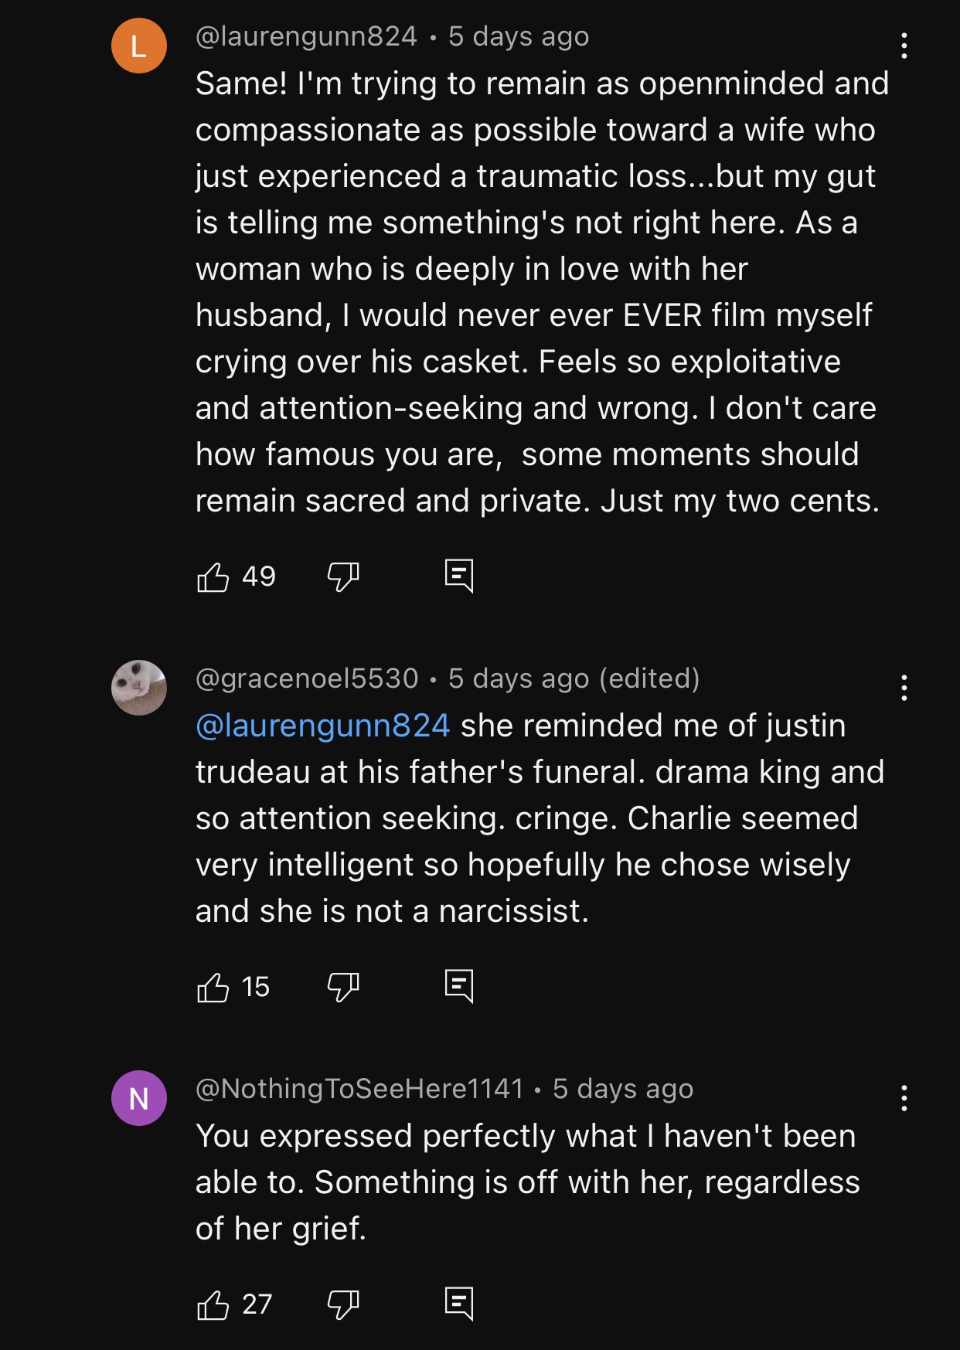
Task: Reply to @NothingToSeeHere1141's comment
Action: click(459, 1304)
